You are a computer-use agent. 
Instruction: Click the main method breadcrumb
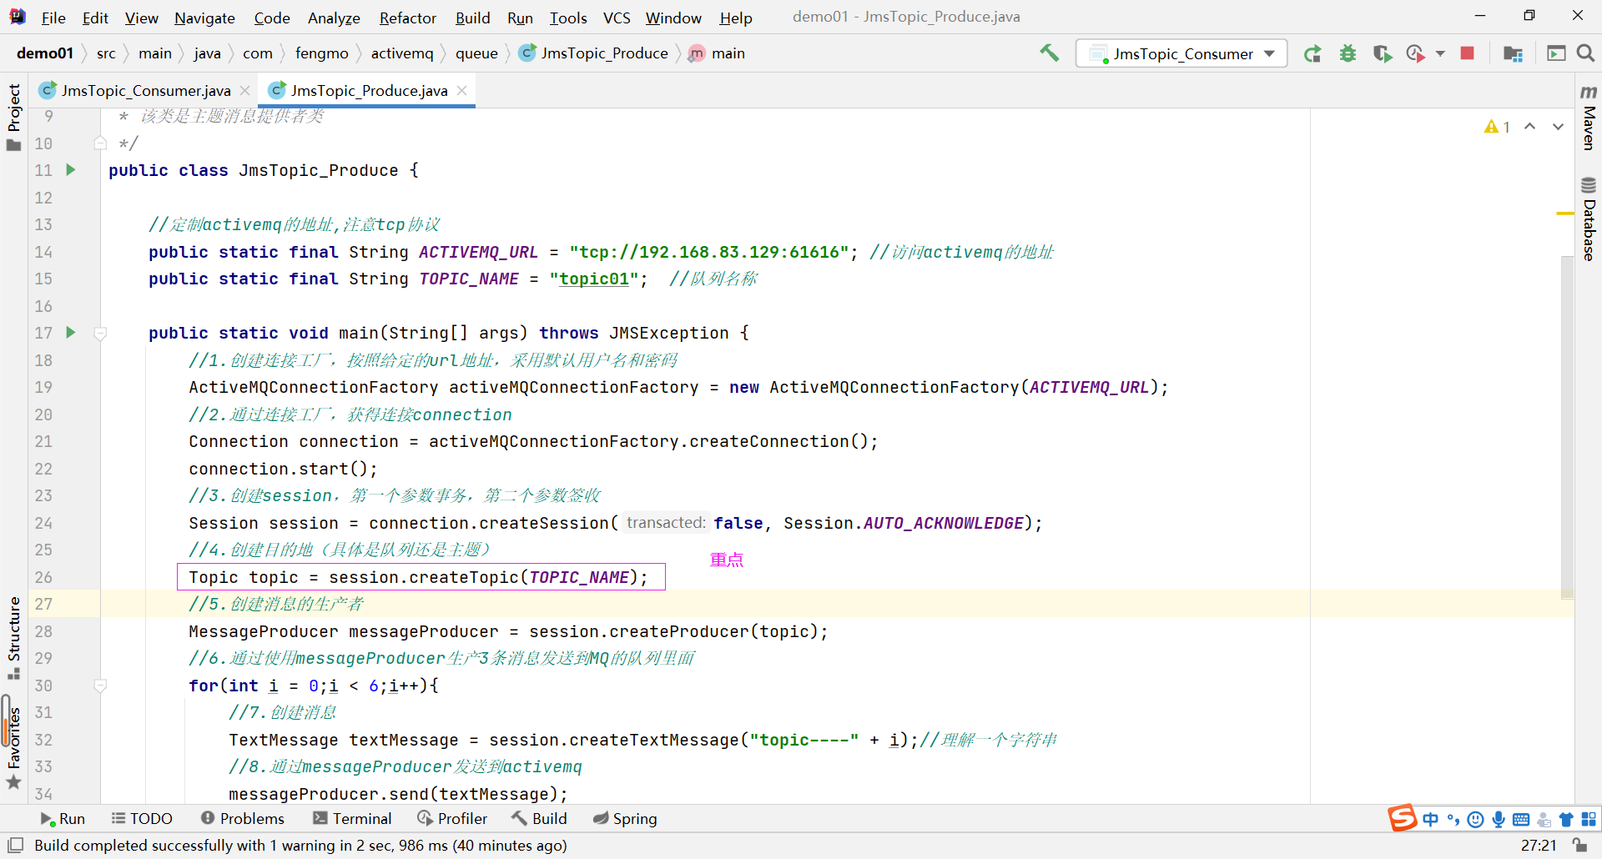coord(717,53)
